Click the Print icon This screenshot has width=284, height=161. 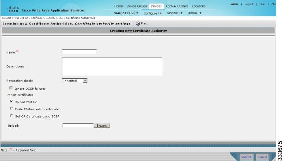point(138,24)
